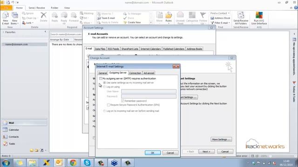Collapse the navigation pane arrow

[45, 32]
